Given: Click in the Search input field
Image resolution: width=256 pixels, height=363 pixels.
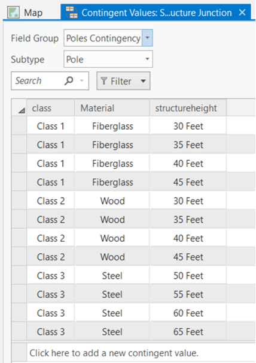Looking at the screenshot, I should (x=38, y=81).
